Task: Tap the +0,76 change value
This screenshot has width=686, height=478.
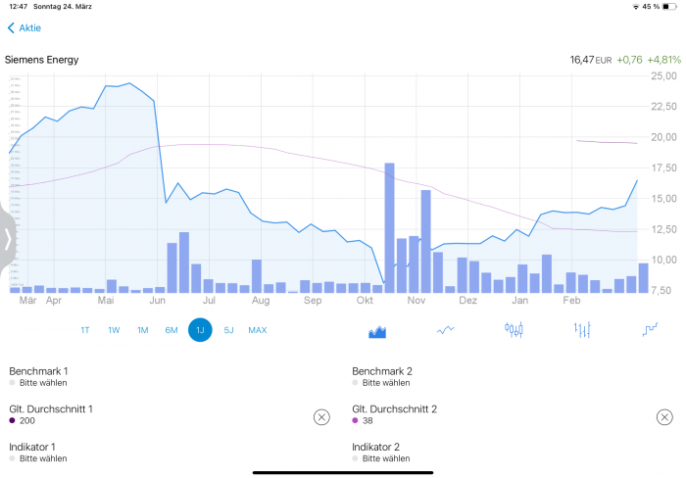Action: (x=629, y=60)
